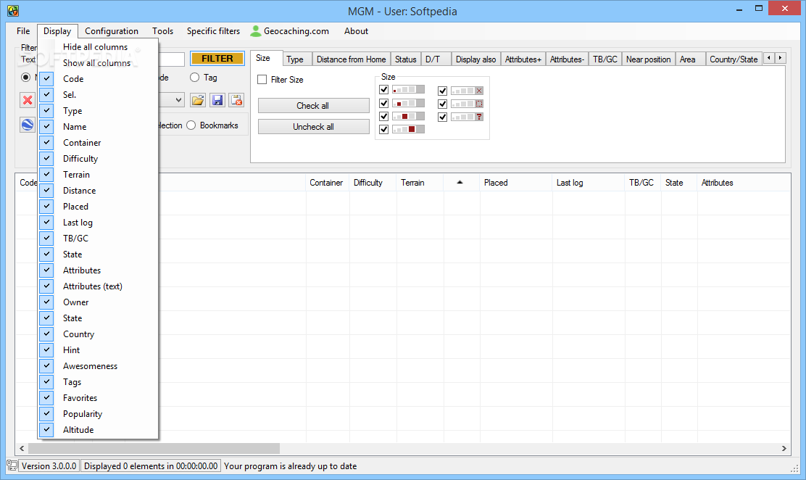Image resolution: width=806 pixels, height=480 pixels.
Task: Choose Show all columns
Action: point(98,63)
